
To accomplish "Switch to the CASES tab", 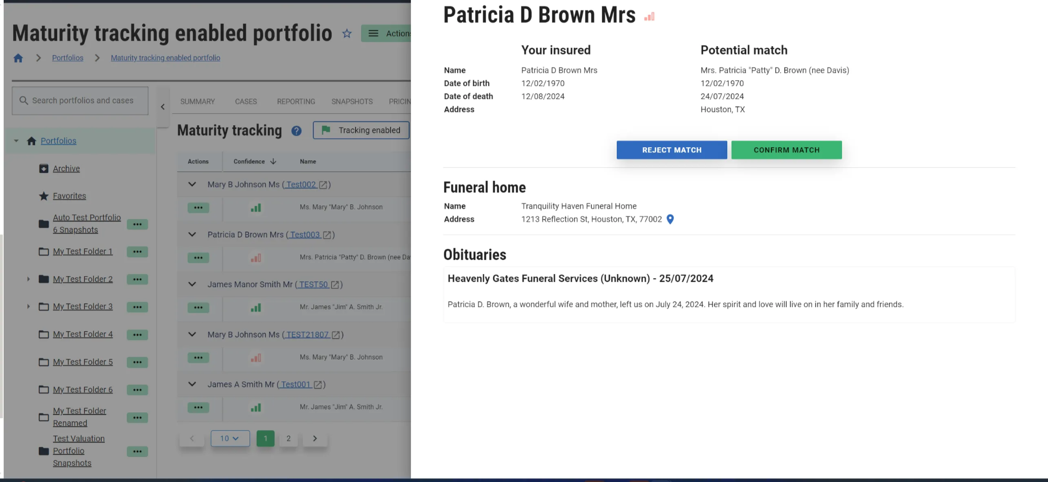I will [246, 102].
